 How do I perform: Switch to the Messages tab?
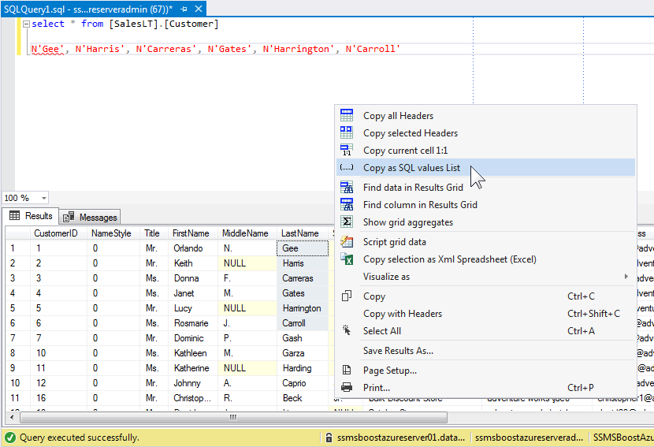tap(90, 217)
